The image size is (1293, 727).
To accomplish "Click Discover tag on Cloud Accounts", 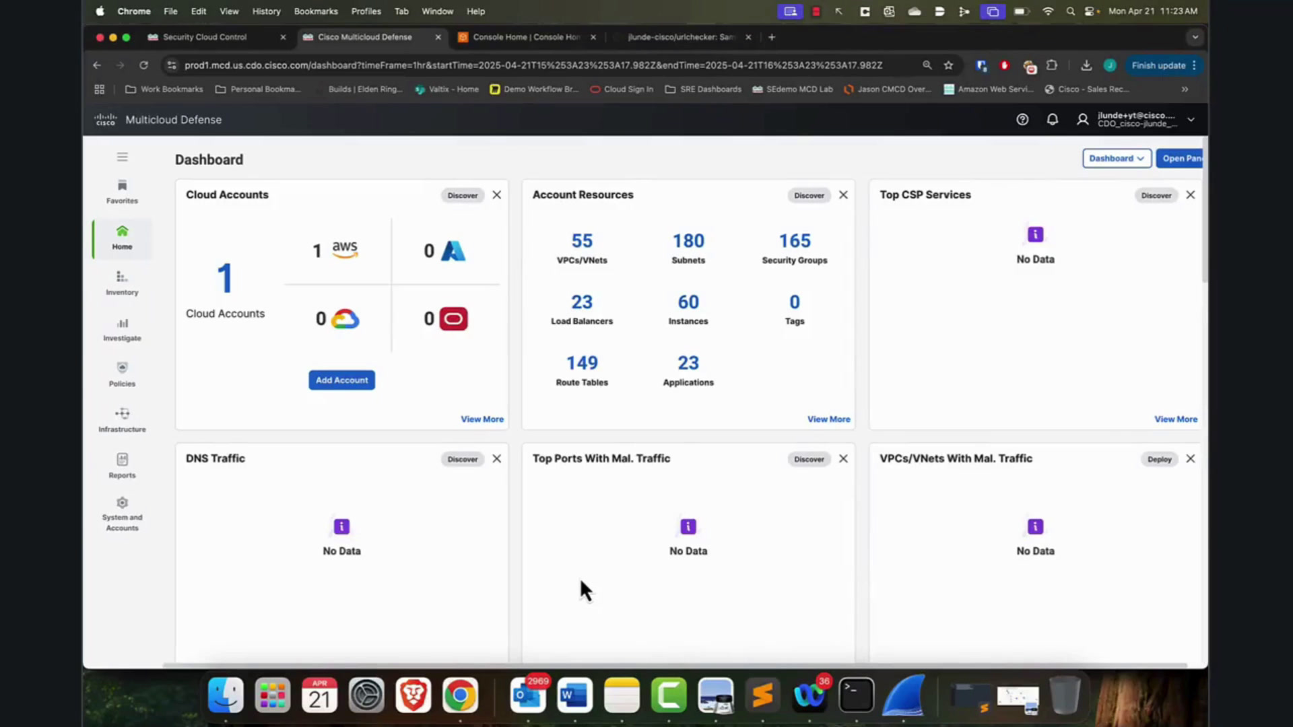I will [x=463, y=195].
